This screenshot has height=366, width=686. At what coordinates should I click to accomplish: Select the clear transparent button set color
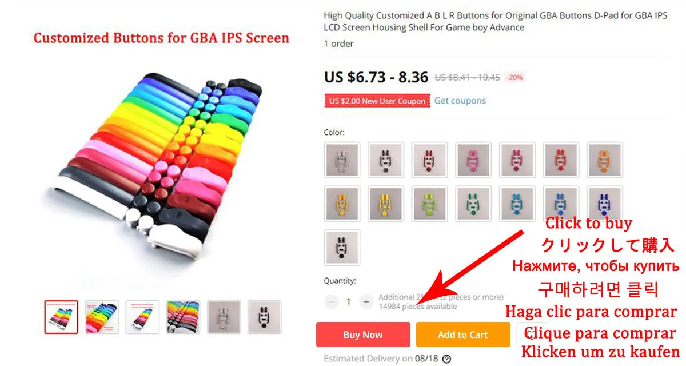pos(342,160)
